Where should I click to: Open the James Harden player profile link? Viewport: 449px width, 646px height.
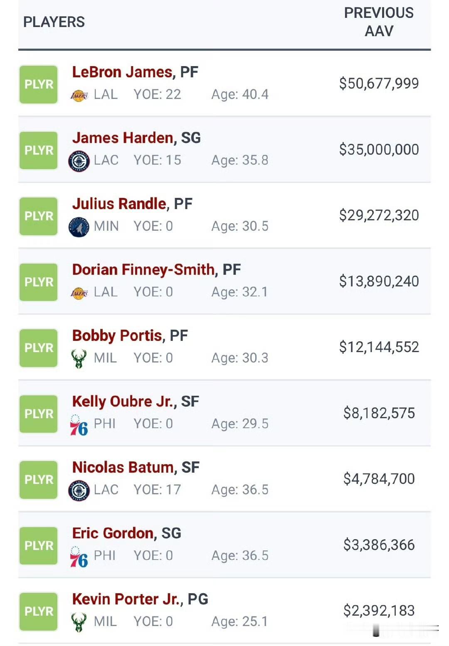(x=123, y=138)
